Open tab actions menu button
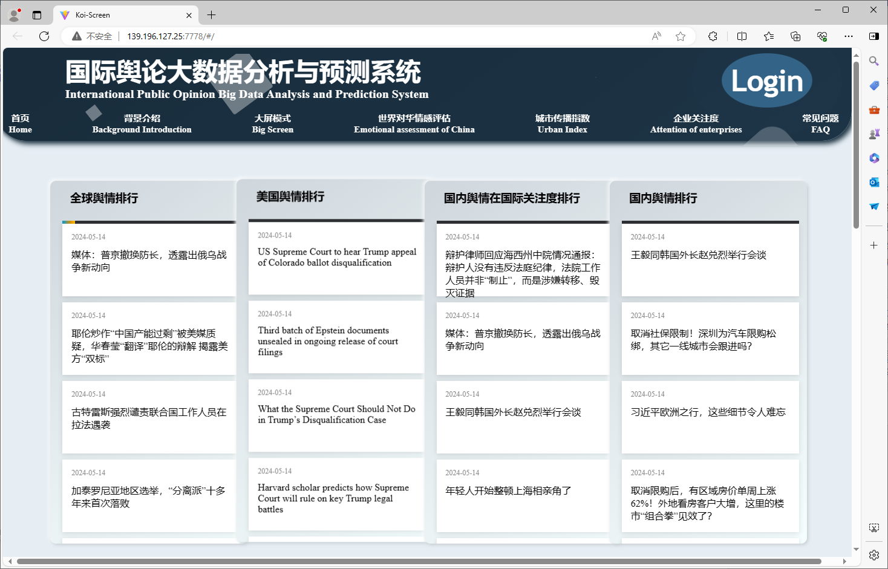Screen dimensions: 888x569 click(x=37, y=15)
